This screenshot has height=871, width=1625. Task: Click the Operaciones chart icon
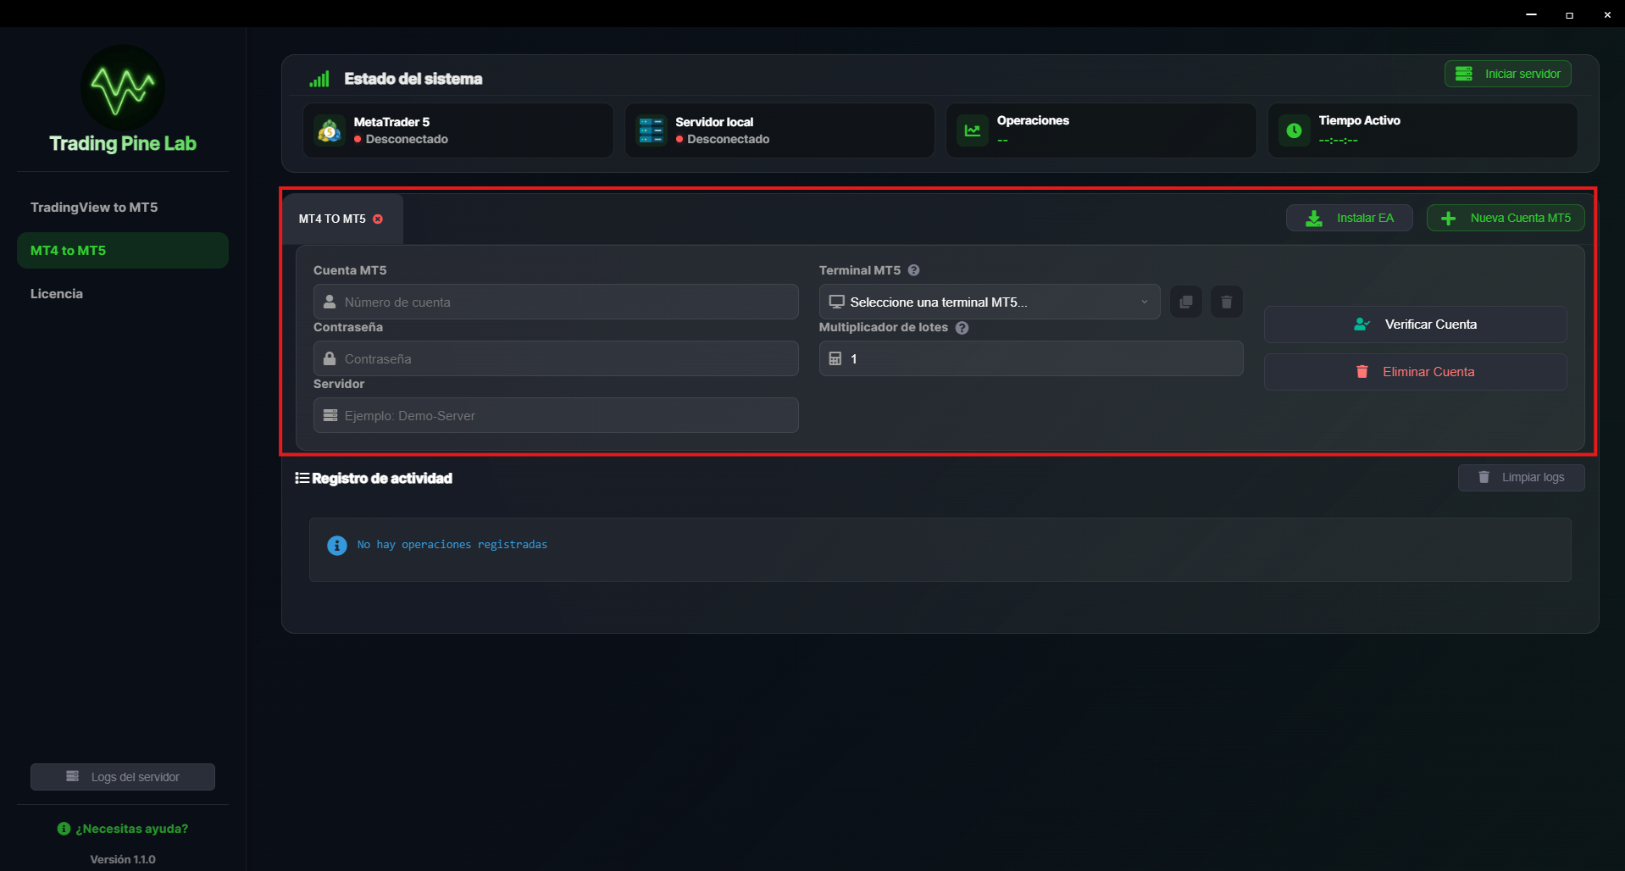coord(972,130)
